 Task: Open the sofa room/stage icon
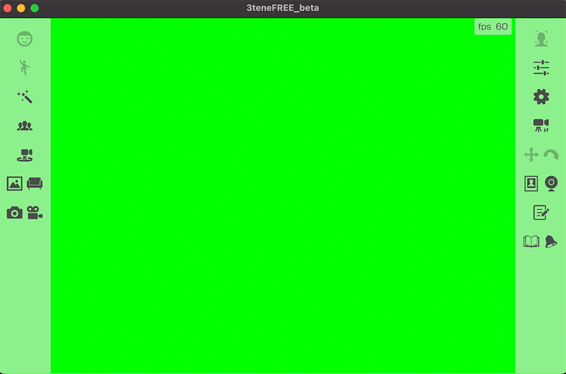pos(35,183)
